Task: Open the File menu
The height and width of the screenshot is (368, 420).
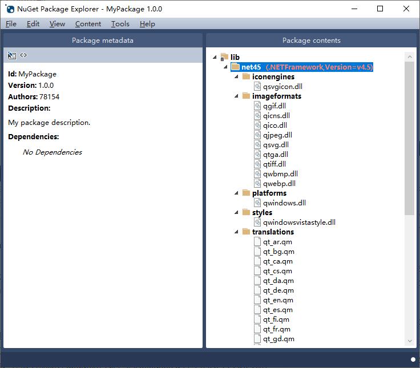Action: (11, 24)
